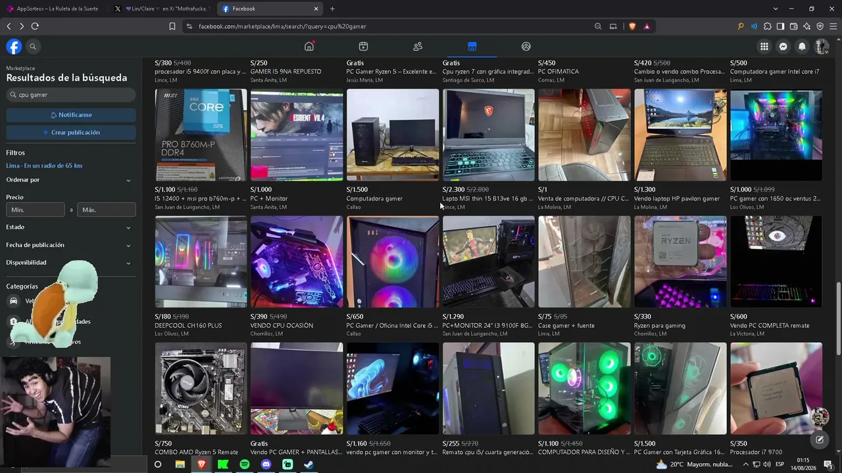Open the Gaming/profile circle navigation icon
This screenshot has height=473, width=842.
(526, 46)
